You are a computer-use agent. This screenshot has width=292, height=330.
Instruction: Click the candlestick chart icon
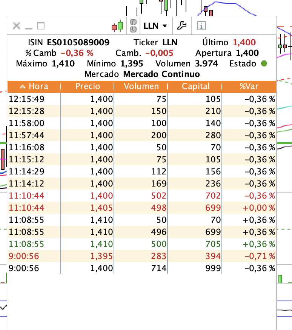117,26
